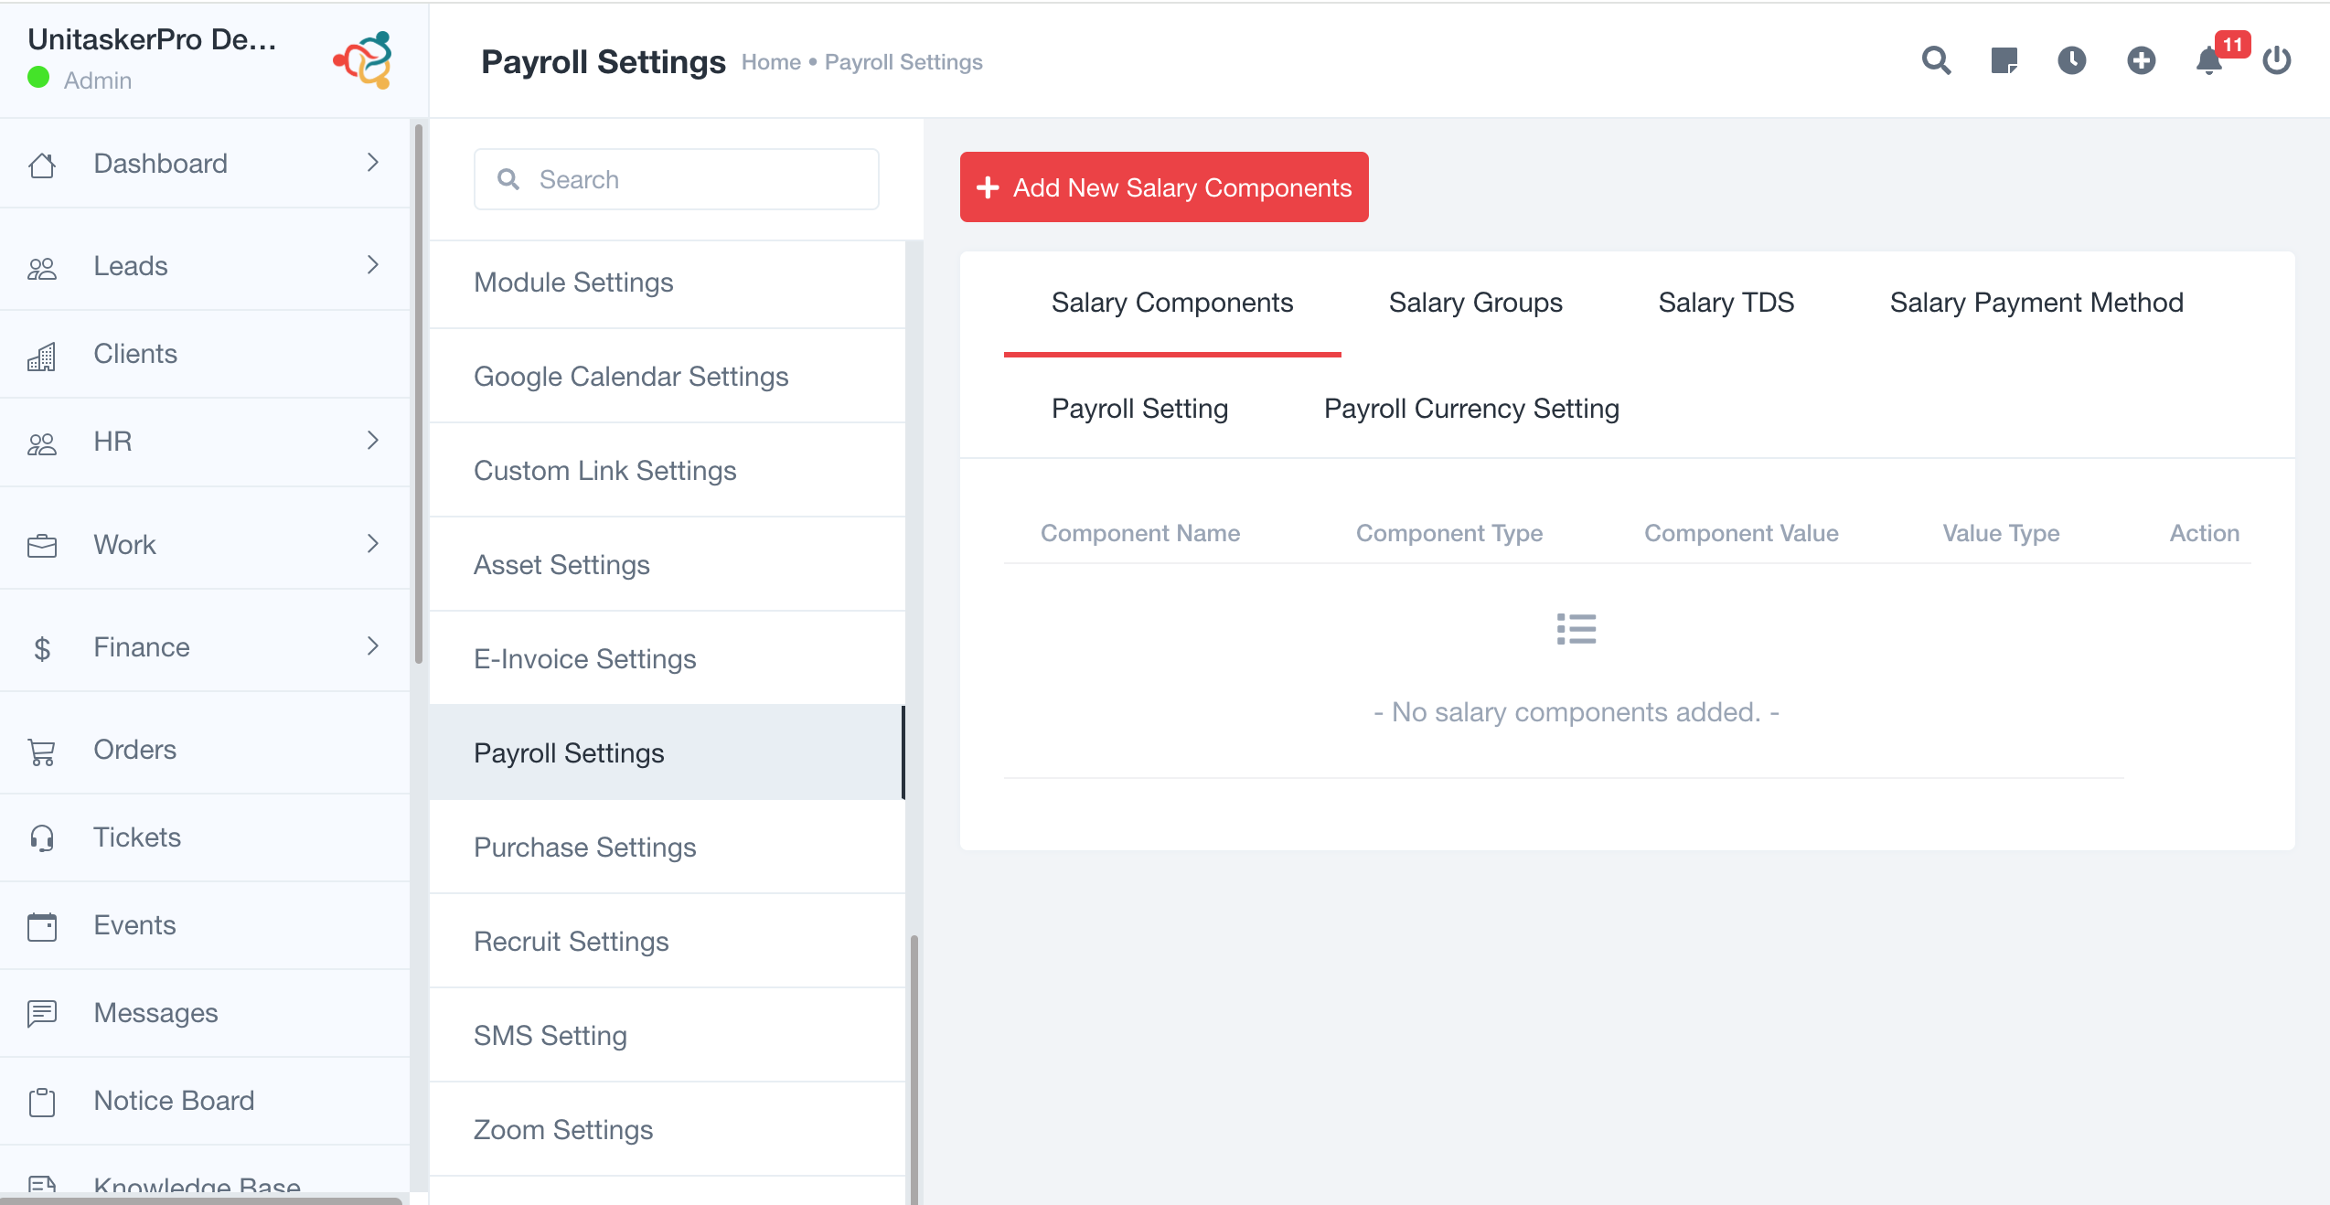2330x1205 pixels.
Task: Open SMS Setting
Action: point(667,1036)
